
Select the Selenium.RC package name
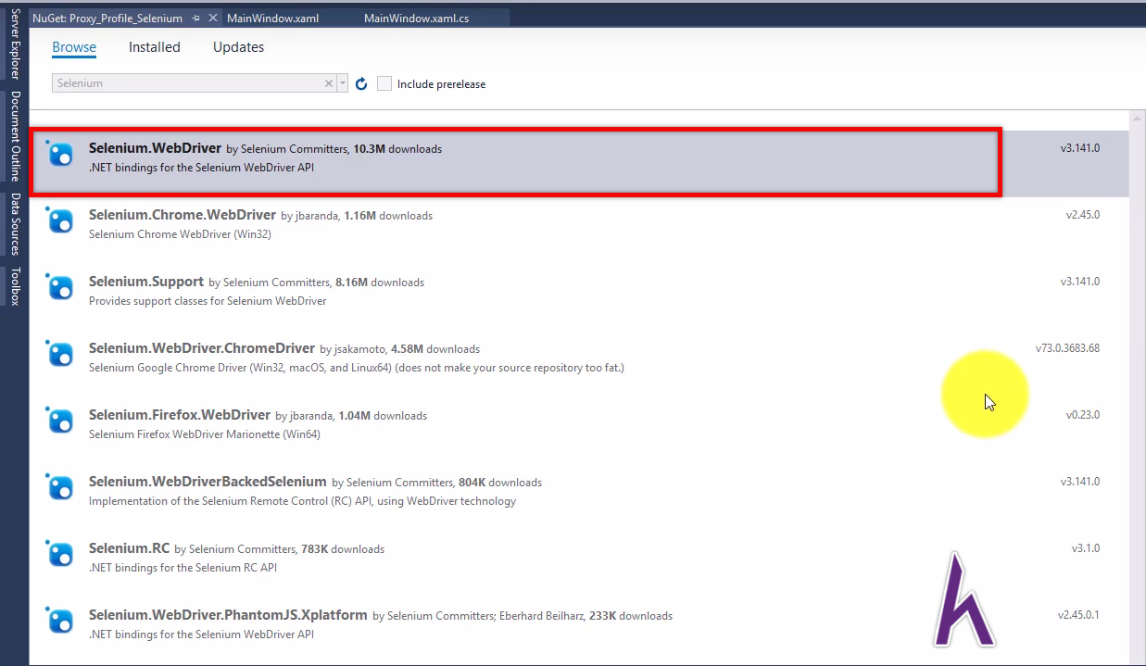(130, 548)
